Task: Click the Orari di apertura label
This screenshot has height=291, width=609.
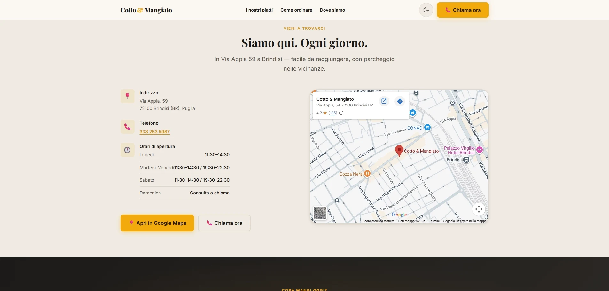Action: (157, 146)
